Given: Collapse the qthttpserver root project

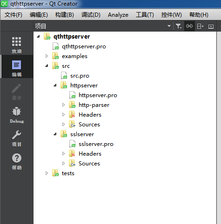Looking at the screenshot, I should point(39,36).
